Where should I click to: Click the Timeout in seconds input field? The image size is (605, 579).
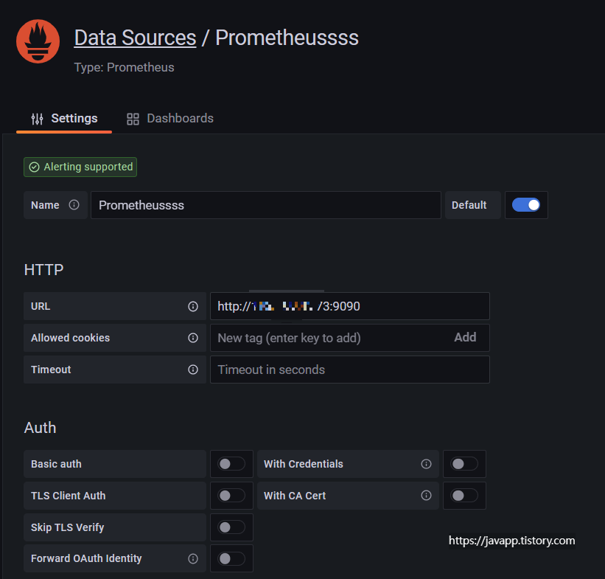point(349,370)
